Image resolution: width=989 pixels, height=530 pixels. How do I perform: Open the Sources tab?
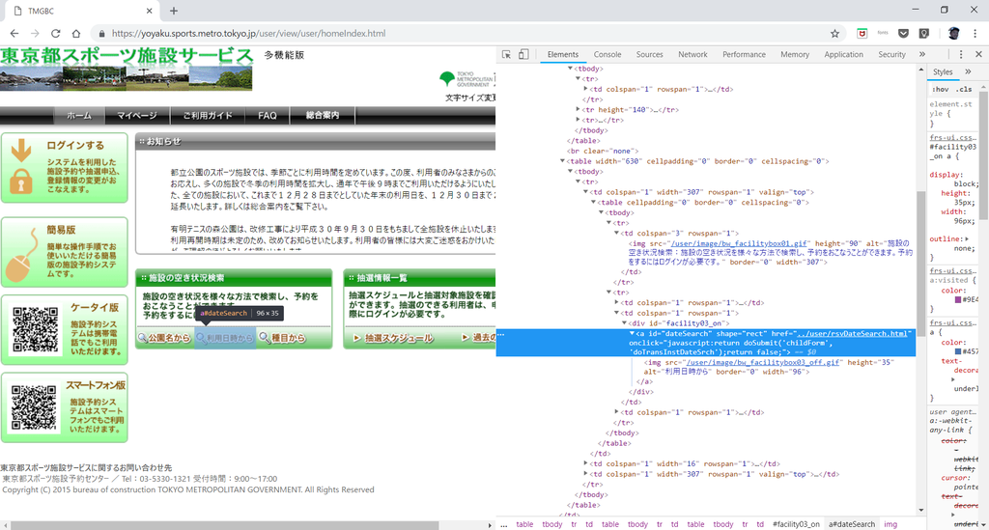(650, 55)
